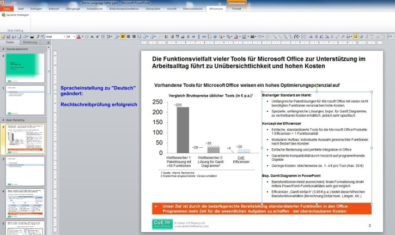Viewport: 395px width, 235px height.
Task: Switch to the Gliederung pane tab
Action: (x=30, y=43)
